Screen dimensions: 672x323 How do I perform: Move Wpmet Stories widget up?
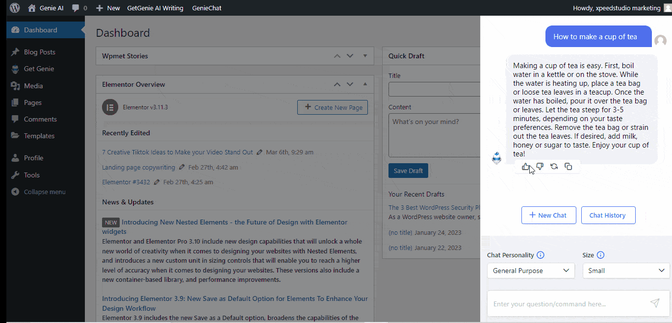[x=337, y=56]
